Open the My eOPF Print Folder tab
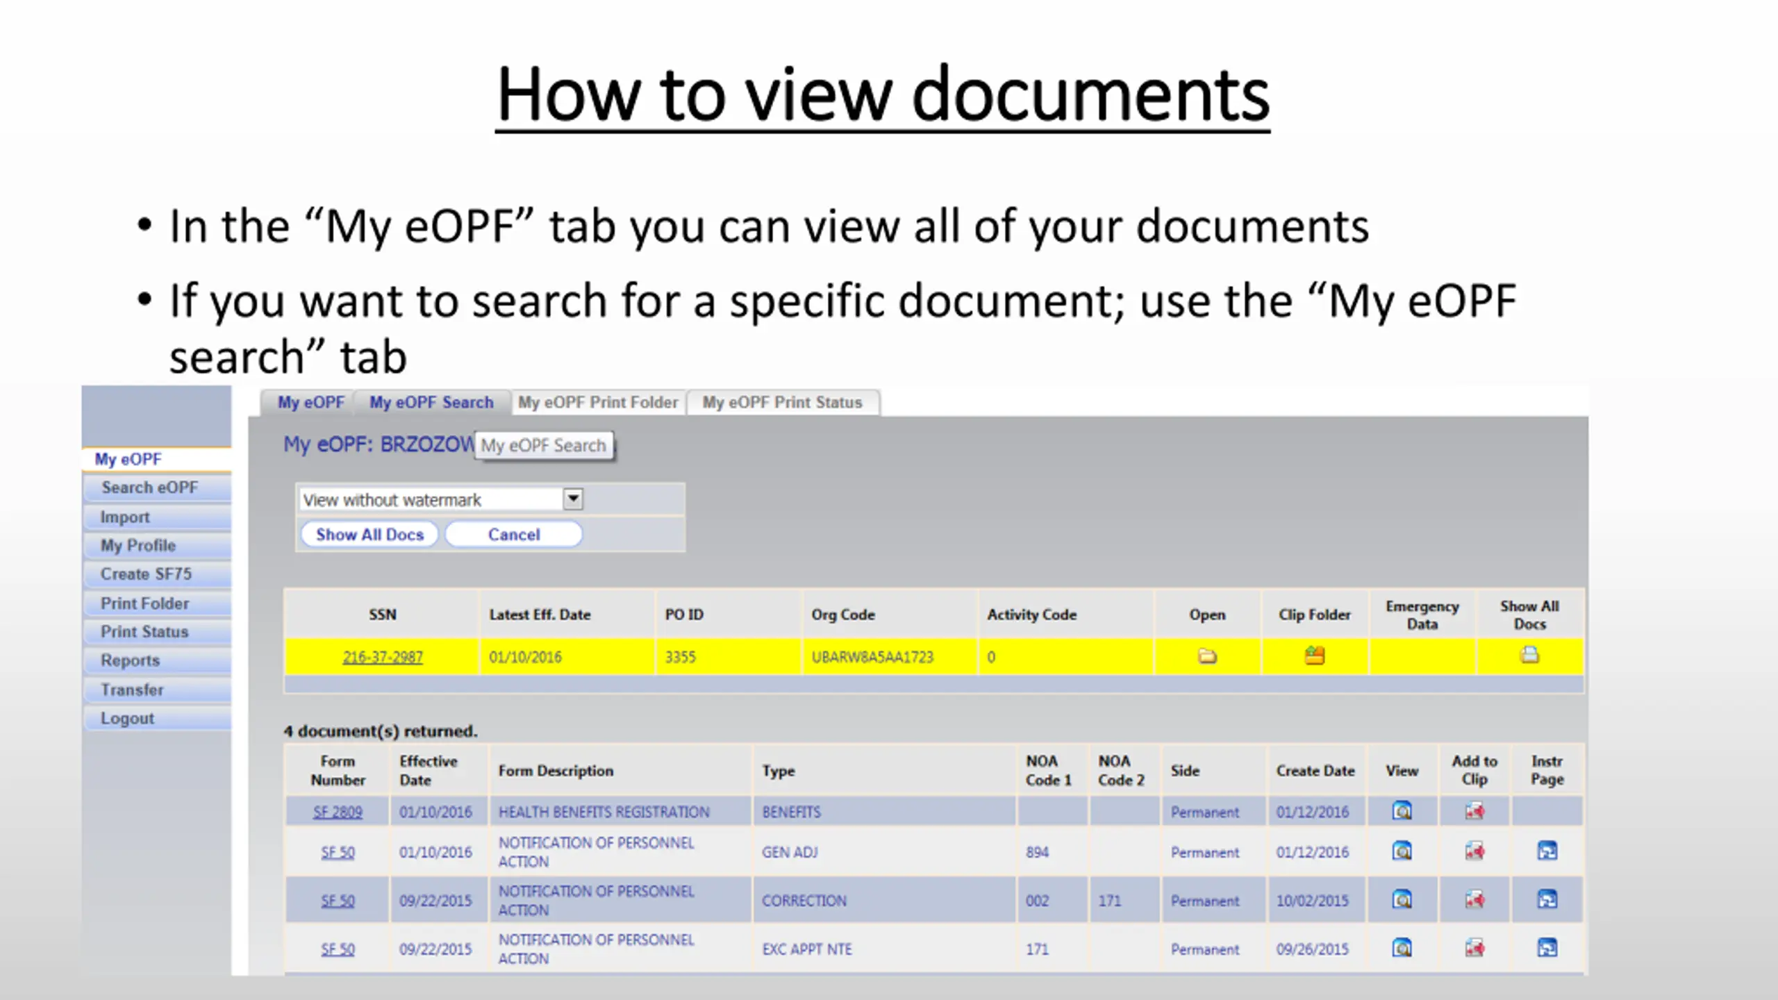The height and width of the screenshot is (1000, 1778). (598, 403)
